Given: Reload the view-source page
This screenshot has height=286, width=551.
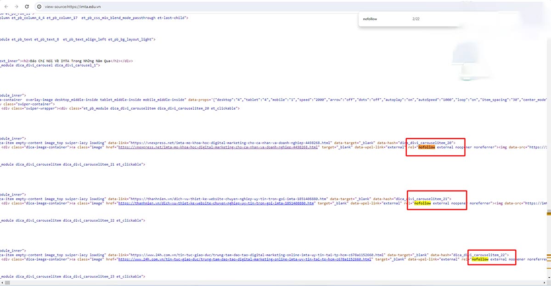Looking at the screenshot, I should pos(27,6).
